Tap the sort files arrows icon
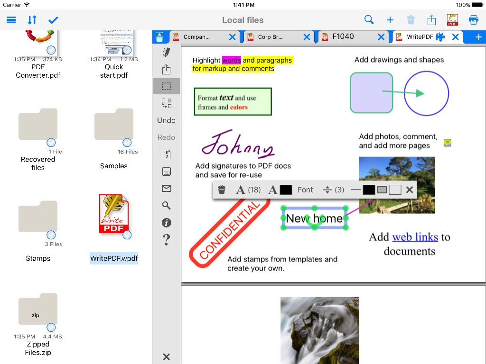This screenshot has height=364, width=486. 32,20
